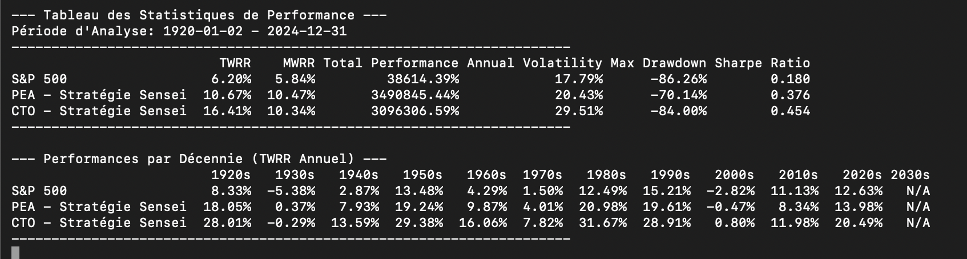The height and width of the screenshot is (259, 967).
Task: Click S&P 500 1930s return -5.38%
Action: 295,191
